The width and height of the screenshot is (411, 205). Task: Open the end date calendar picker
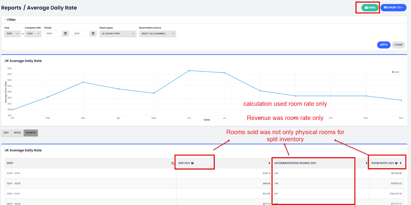[93, 34]
